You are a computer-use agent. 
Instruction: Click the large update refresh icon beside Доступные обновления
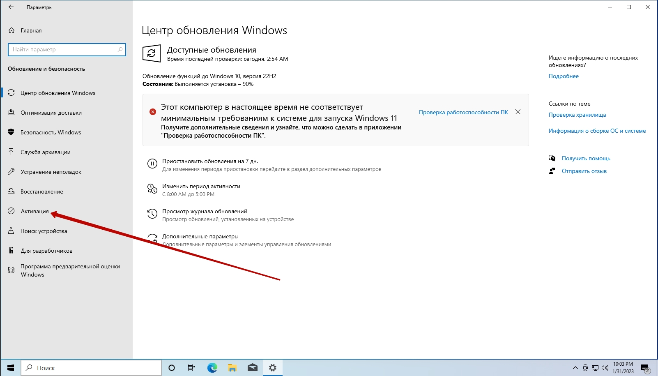pos(152,53)
